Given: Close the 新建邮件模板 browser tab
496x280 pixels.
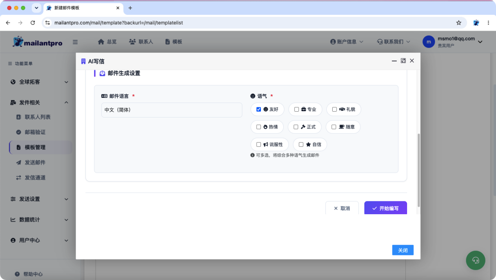Looking at the screenshot, I should (118, 8).
